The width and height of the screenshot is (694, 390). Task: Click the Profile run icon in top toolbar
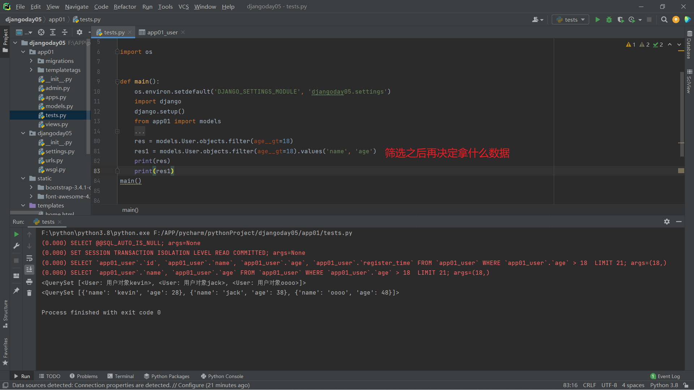pyautogui.click(x=632, y=20)
